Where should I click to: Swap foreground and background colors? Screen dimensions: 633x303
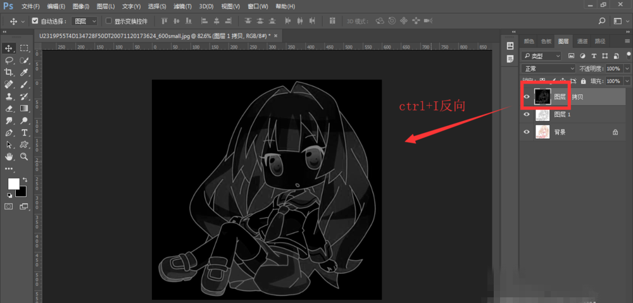[25, 179]
